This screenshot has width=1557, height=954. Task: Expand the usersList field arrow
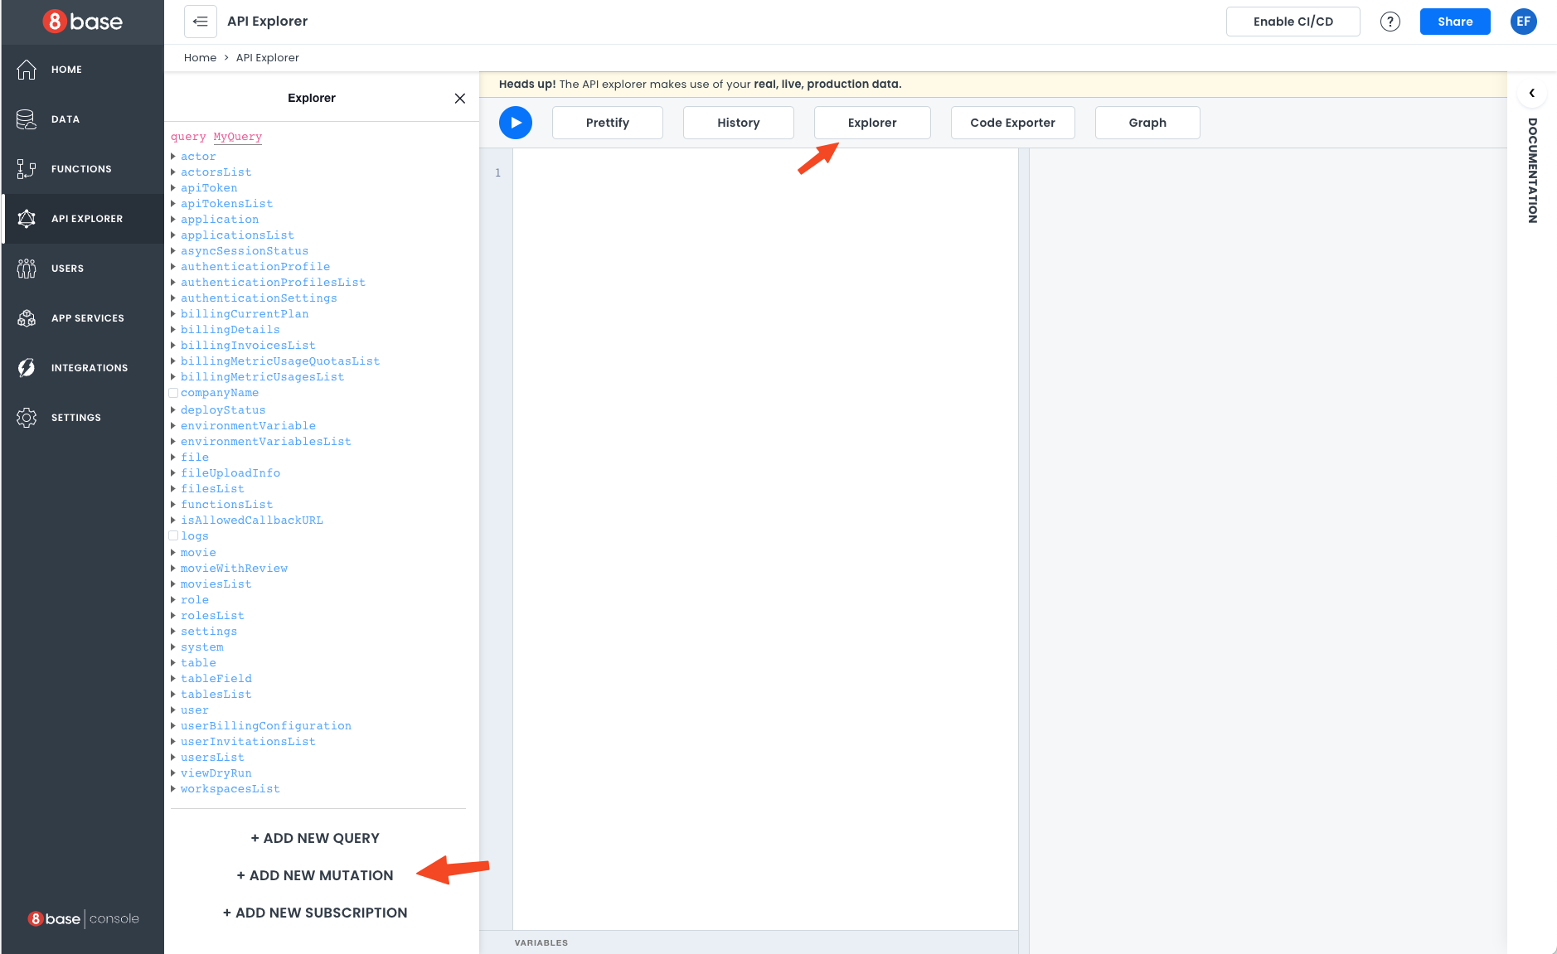(x=173, y=758)
